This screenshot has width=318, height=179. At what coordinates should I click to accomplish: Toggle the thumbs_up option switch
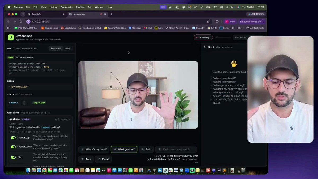(13, 138)
